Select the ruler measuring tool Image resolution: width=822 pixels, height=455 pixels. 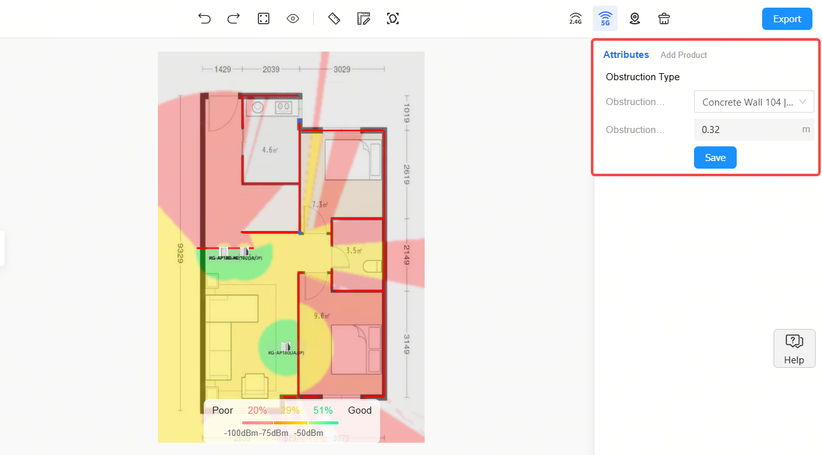(334, 18)
